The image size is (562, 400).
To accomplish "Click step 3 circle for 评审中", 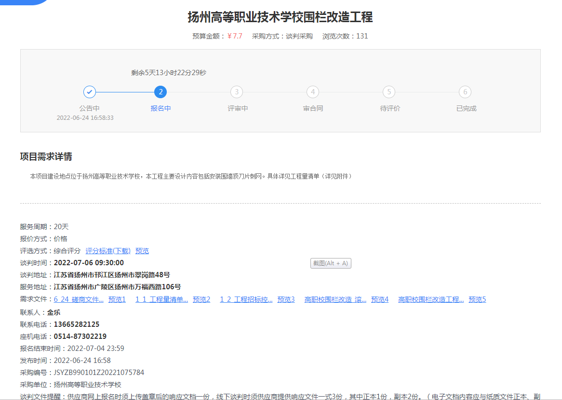I will click(237, 92).
